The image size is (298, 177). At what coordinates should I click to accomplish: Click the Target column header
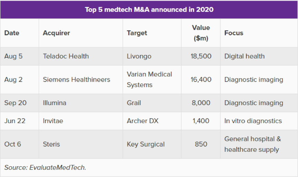click(x=137, y=33)
